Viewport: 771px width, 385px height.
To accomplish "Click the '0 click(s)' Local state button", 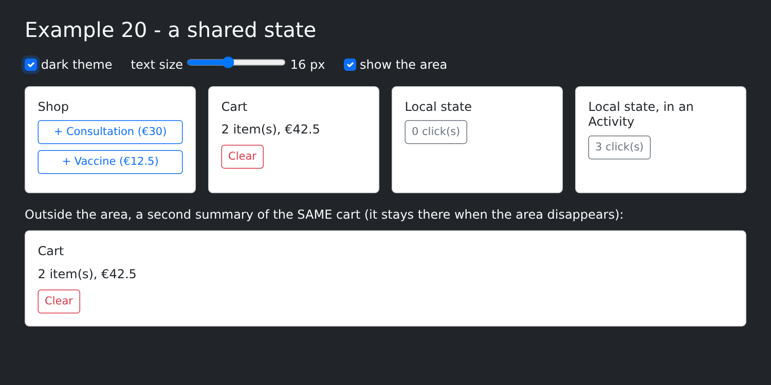I will point(436,132).
